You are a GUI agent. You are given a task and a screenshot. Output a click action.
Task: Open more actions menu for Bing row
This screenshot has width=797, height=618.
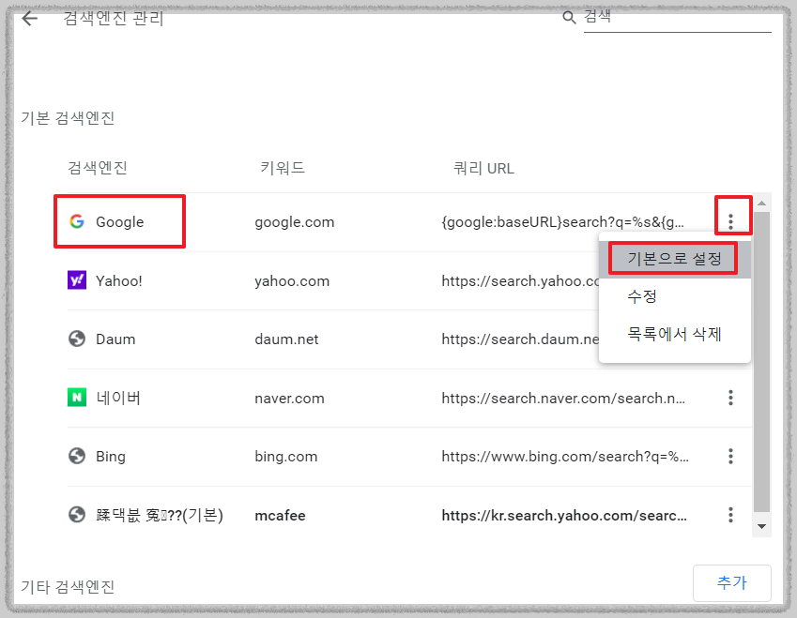(x=730, y=456)
